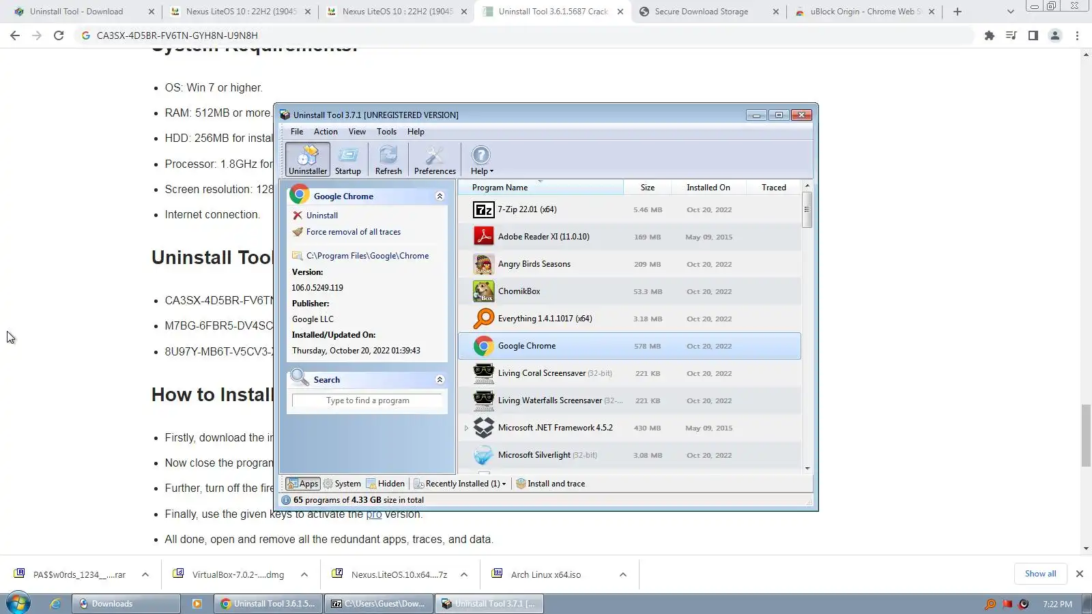This screenshot has height=614, width=1092.
Task: Select the Google Chrome row icon
Action: [x=484, y=346]
